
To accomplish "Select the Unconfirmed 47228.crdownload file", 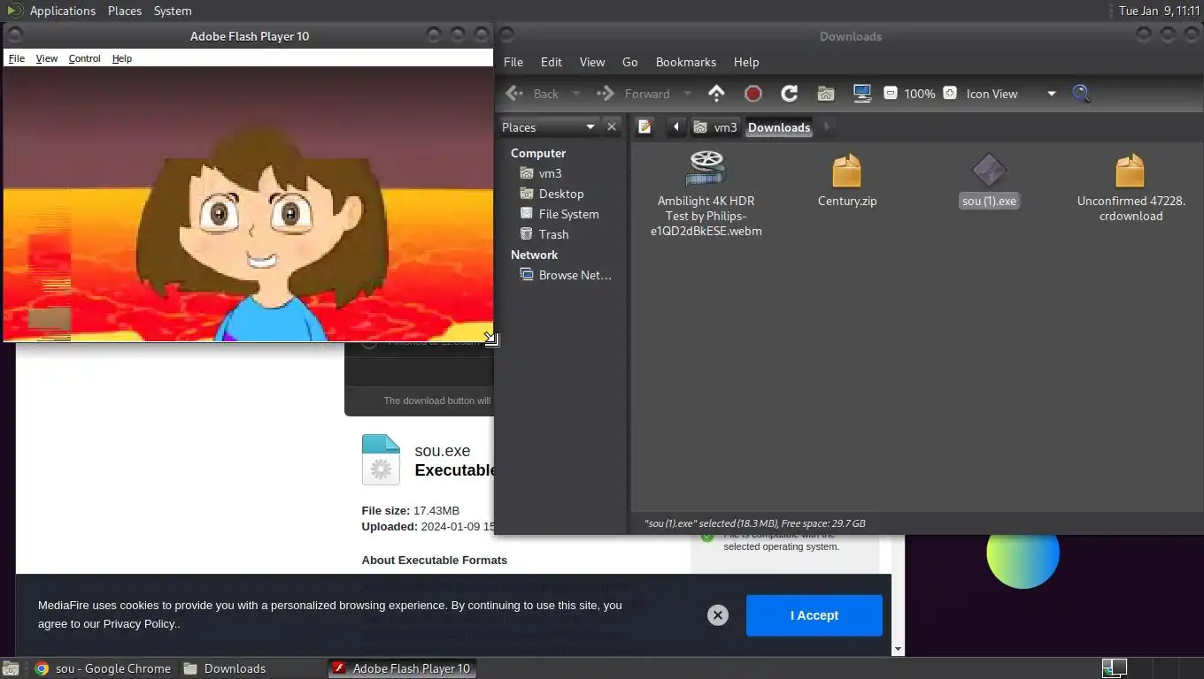I will [1131, 187].
